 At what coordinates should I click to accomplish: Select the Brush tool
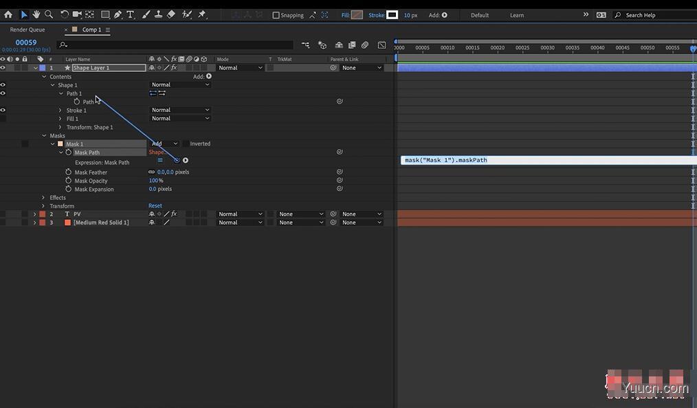(146, 14)
